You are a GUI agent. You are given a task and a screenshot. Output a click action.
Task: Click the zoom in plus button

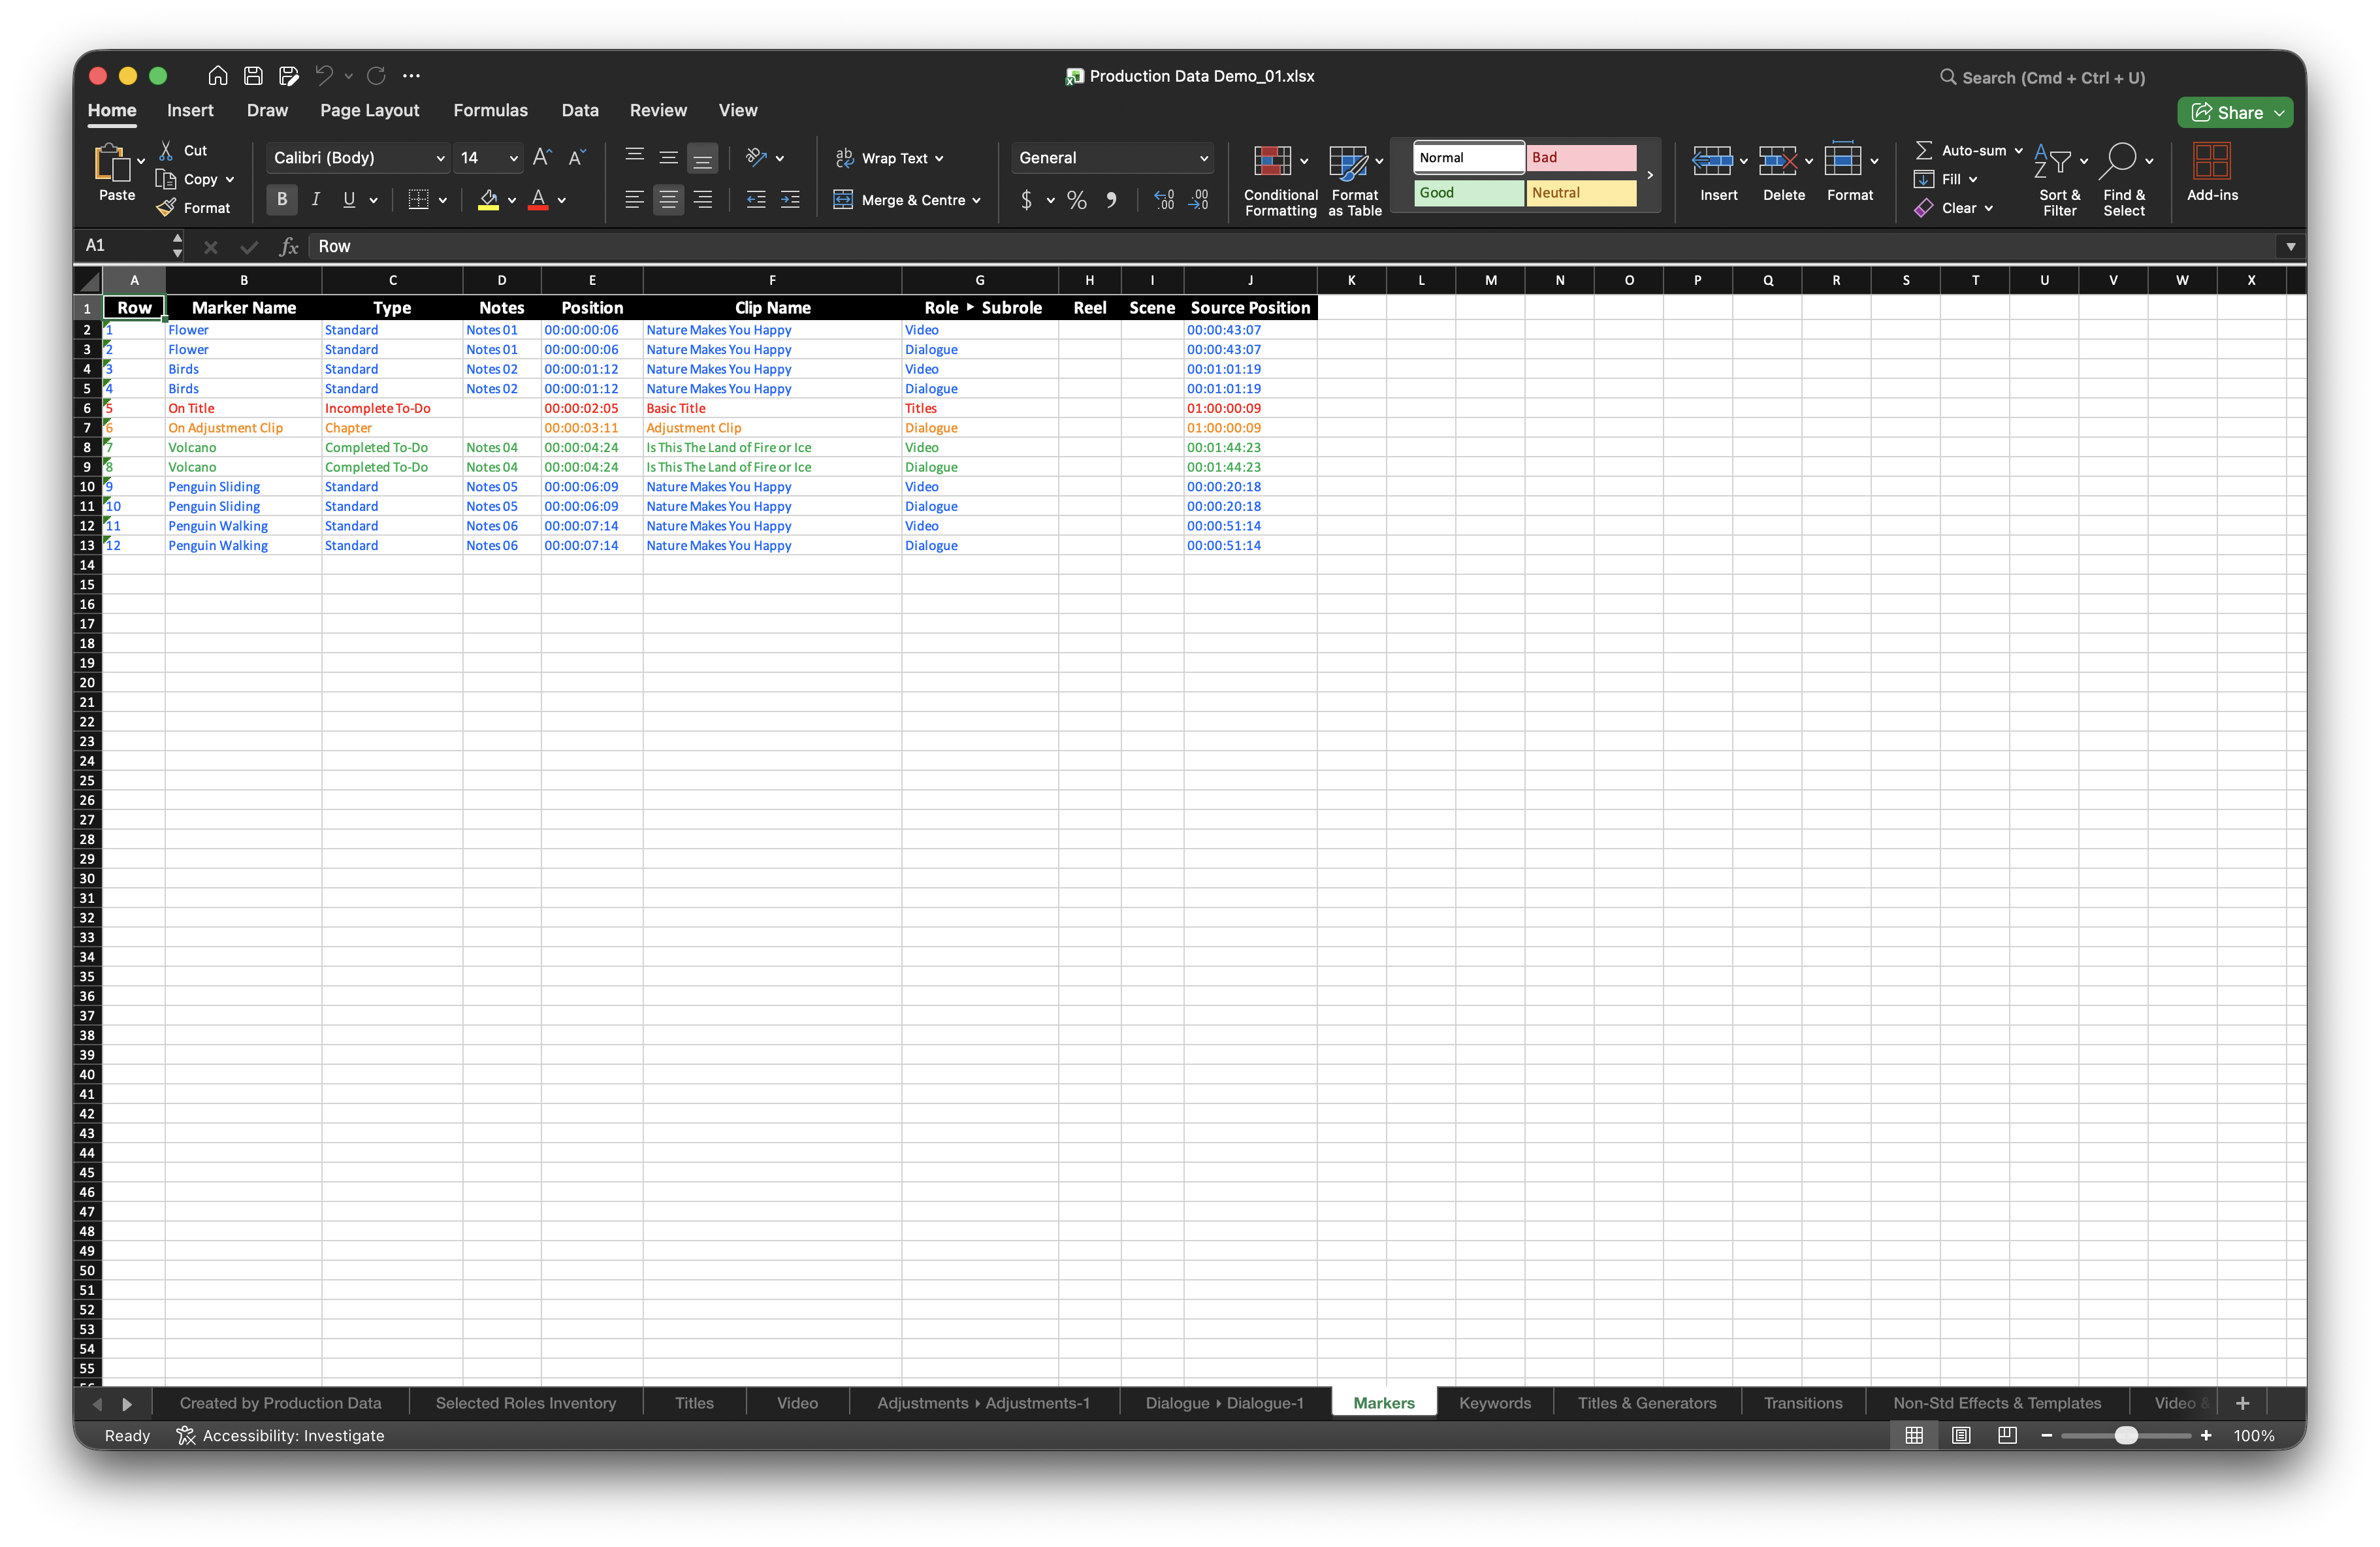click(x=2206, y=1435)
